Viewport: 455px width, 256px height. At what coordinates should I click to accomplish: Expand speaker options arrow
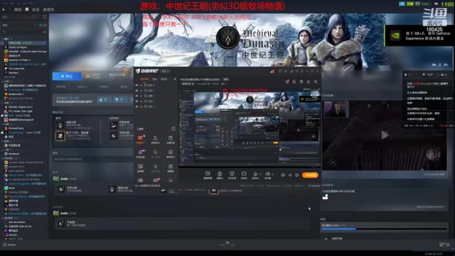[272, 175]
